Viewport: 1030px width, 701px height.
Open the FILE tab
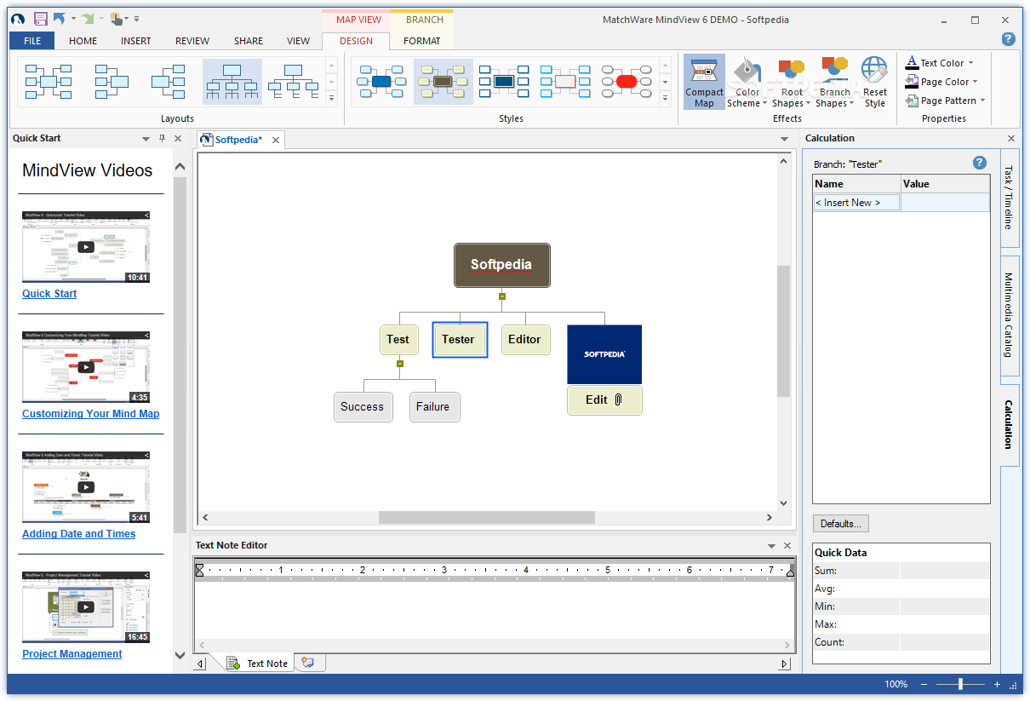tap(32, 41)
